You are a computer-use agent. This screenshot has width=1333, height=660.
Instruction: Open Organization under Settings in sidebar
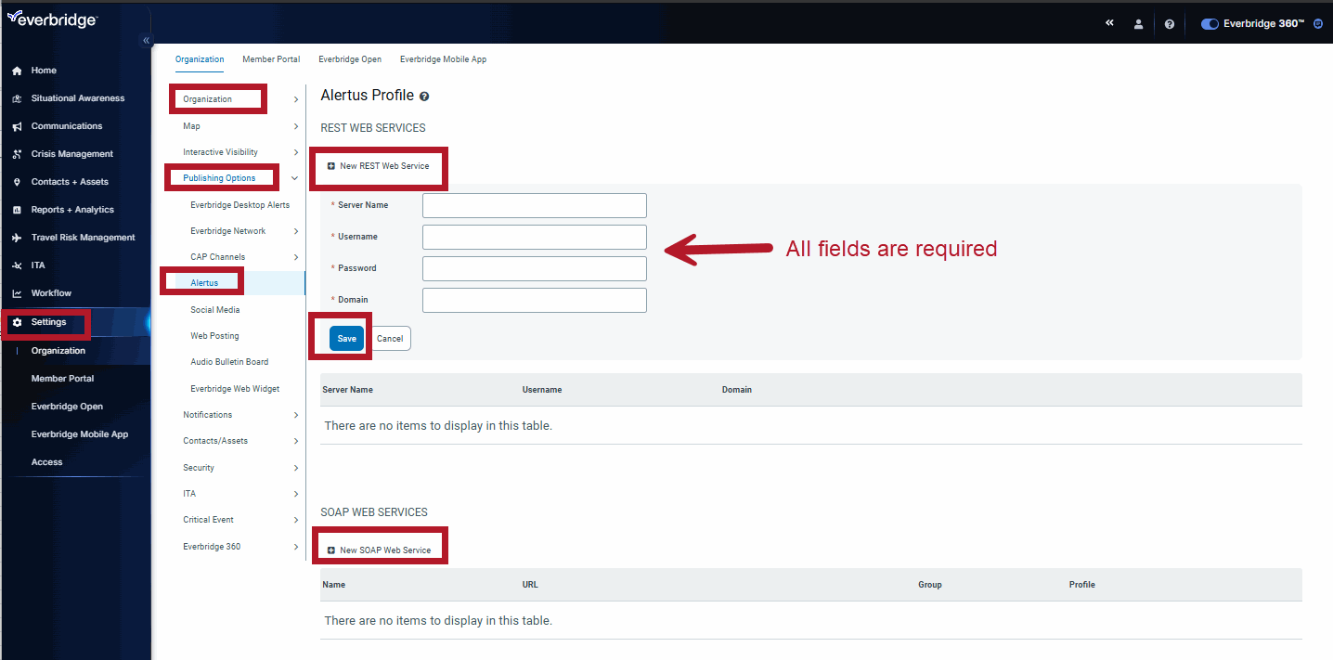click(x=58, y=351)
